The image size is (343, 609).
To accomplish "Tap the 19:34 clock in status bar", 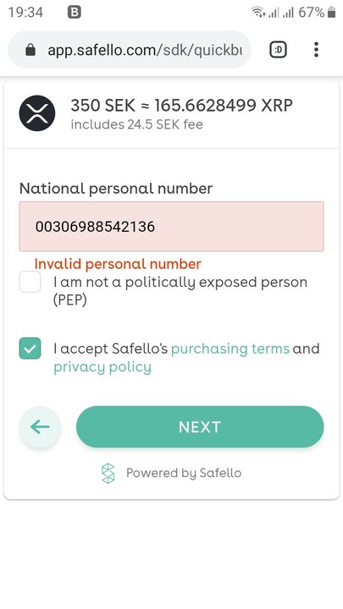I will pyautogui.click(x=25, y=13).
